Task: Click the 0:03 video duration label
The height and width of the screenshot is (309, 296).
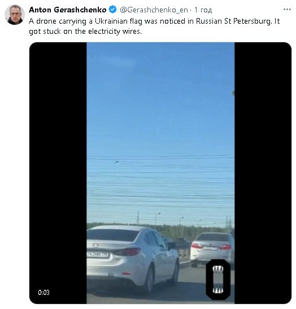Action: coord(43,292)
